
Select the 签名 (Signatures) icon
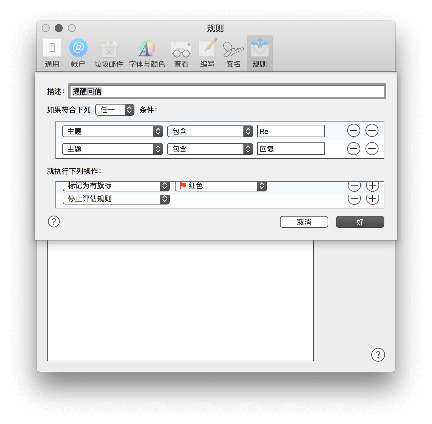pyautogui.click(x=233, y=52)
